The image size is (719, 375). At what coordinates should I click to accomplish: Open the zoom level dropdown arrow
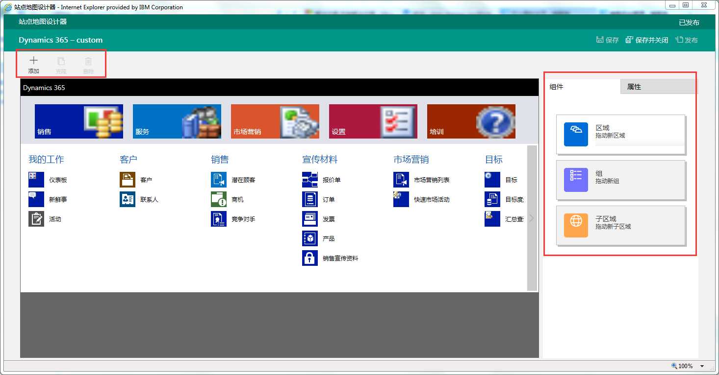pyautogui.click(x=702, y=366)
